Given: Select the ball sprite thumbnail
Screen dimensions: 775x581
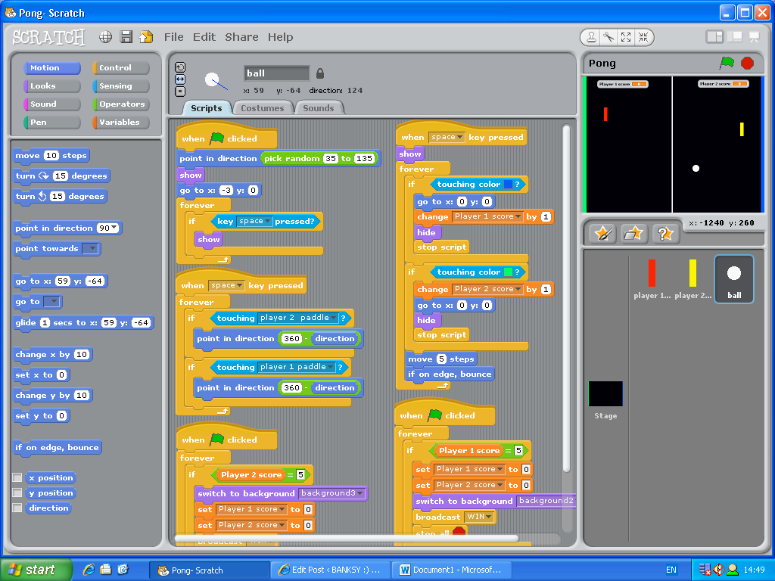Looking at the screenshot, I should [x=733, y=278].
